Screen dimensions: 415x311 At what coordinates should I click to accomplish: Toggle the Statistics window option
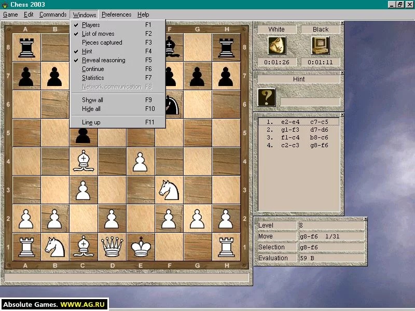(118, 78)
